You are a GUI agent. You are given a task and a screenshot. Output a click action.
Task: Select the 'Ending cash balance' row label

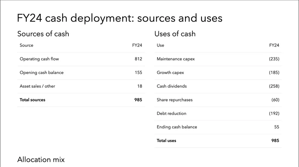click(x=177, y=127)
